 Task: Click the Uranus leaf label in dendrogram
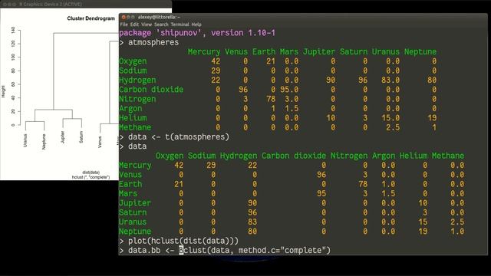[x=25, y=140]
